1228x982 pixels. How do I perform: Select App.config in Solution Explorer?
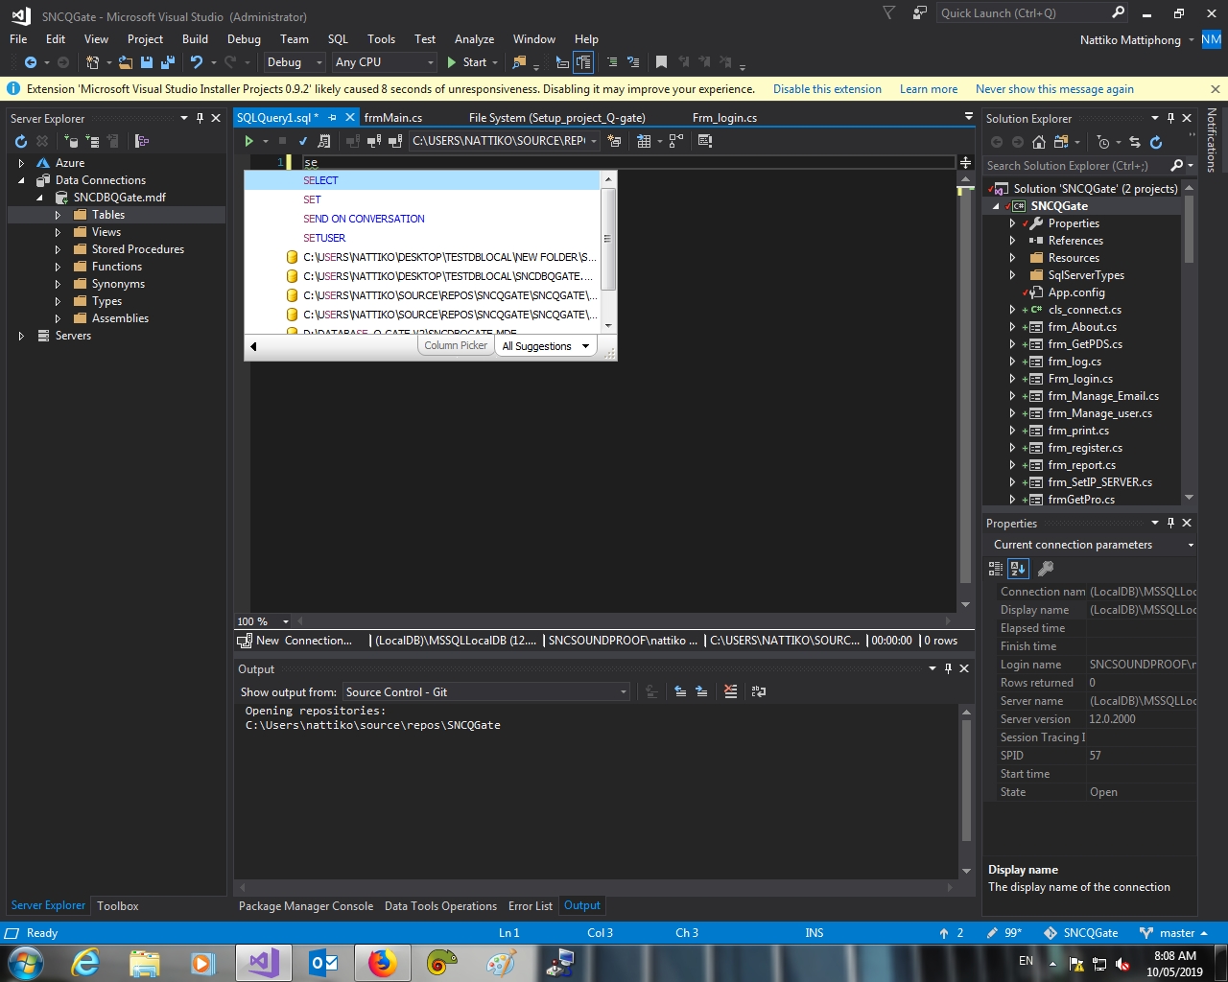point(1076,292)
